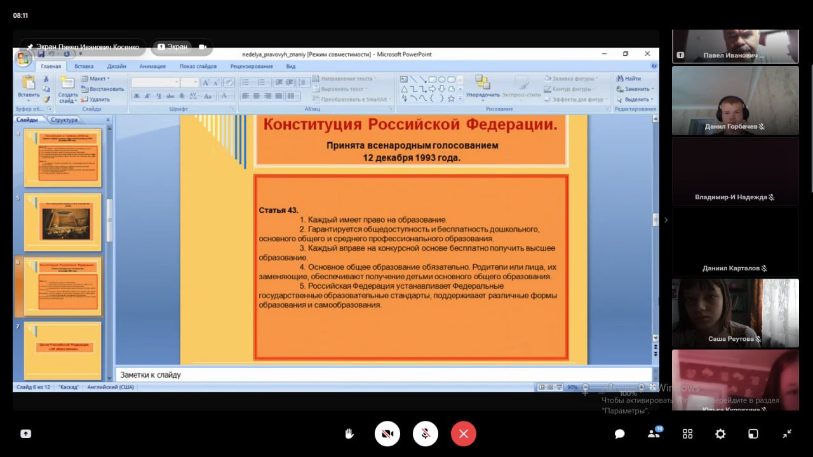813x457 pixels.
Task: Switch to the Слайды pane tab
Action: click(x=28, y=119)
